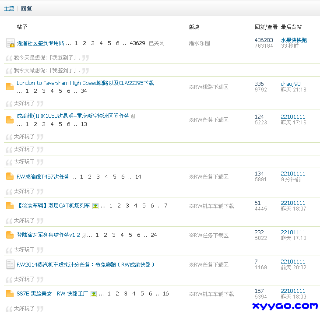Click 22101111 poster on RW成渝线T457次任务 row
This screenshot has width=320, height=313.
coord(293,174)
